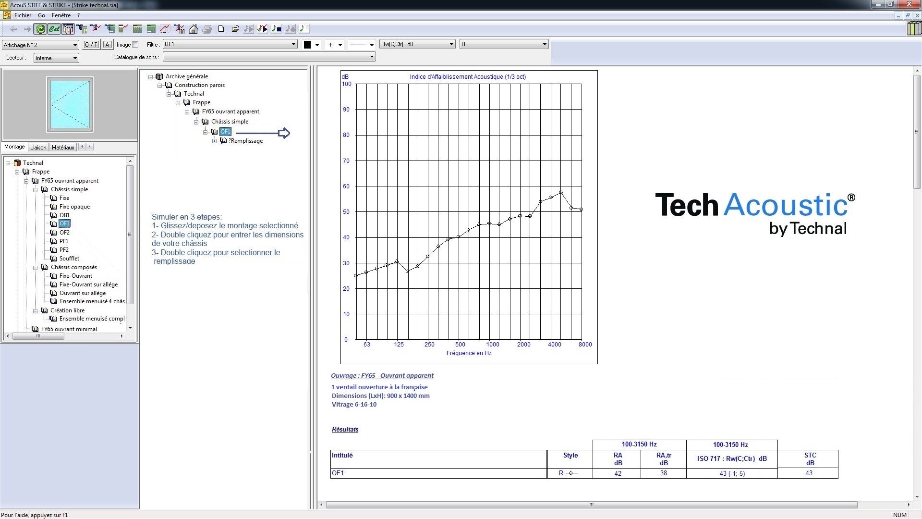Open the Fichier menu
The height and width of the screenshot is (519, 922).
coord(23,15)
